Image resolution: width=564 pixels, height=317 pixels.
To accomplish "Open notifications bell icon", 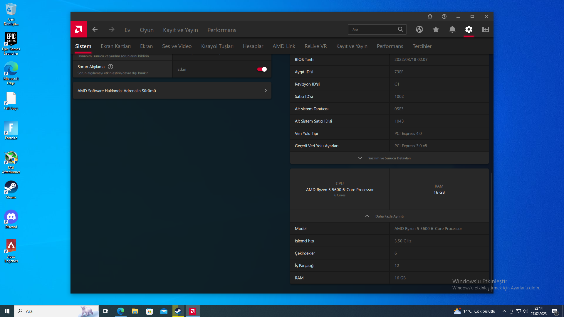I will (x=452, y=29).
